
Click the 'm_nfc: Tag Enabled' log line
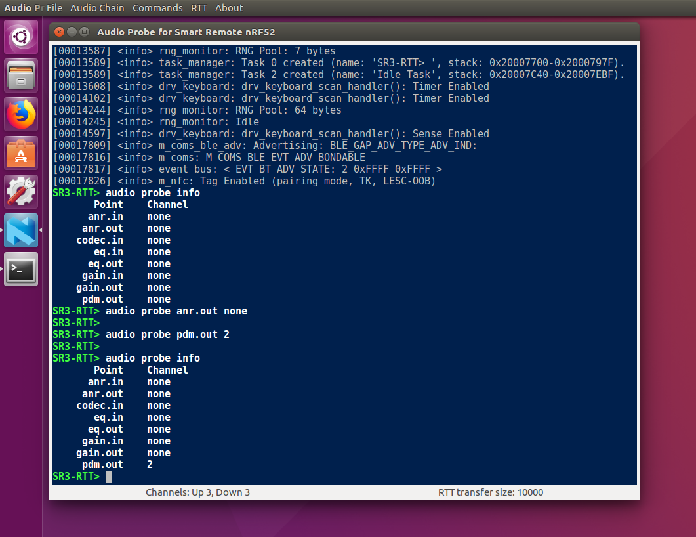pyautogui.click(x=244, y=181)
